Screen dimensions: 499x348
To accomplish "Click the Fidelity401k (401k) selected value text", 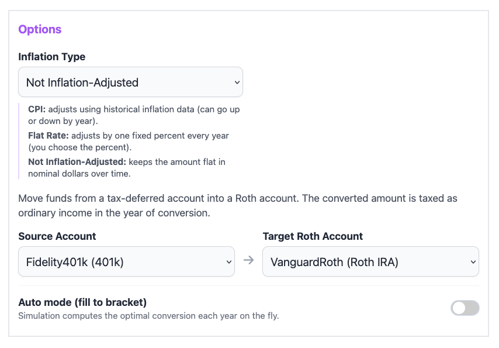I will 75,262.
